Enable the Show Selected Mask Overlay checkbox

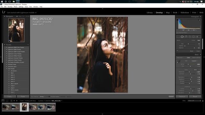click(x=49, y=96)
